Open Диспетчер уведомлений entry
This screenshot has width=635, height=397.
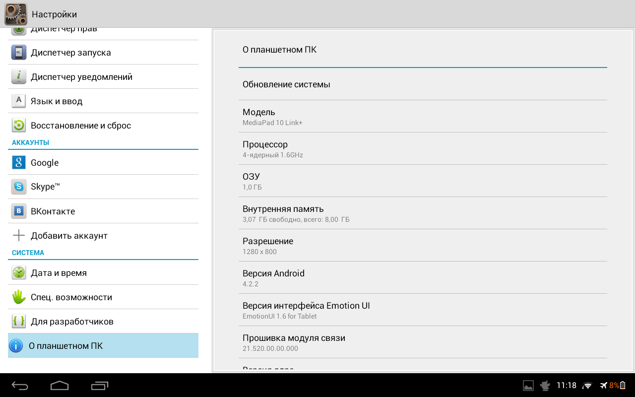103,76
